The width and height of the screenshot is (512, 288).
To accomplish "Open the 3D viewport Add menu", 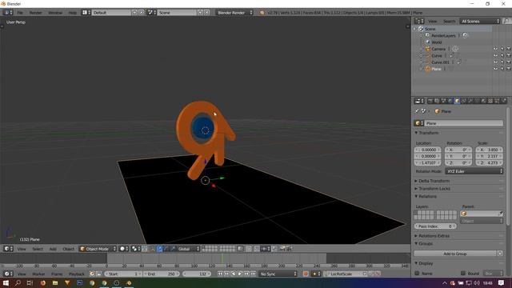I will click(x=53, y=249).
